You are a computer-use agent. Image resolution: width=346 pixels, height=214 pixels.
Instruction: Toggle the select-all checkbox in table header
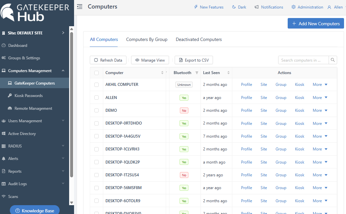[96, 73]
